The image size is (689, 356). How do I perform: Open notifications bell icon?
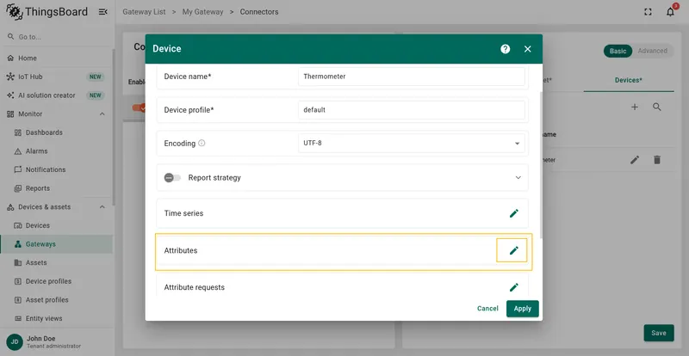click(670, 12)
